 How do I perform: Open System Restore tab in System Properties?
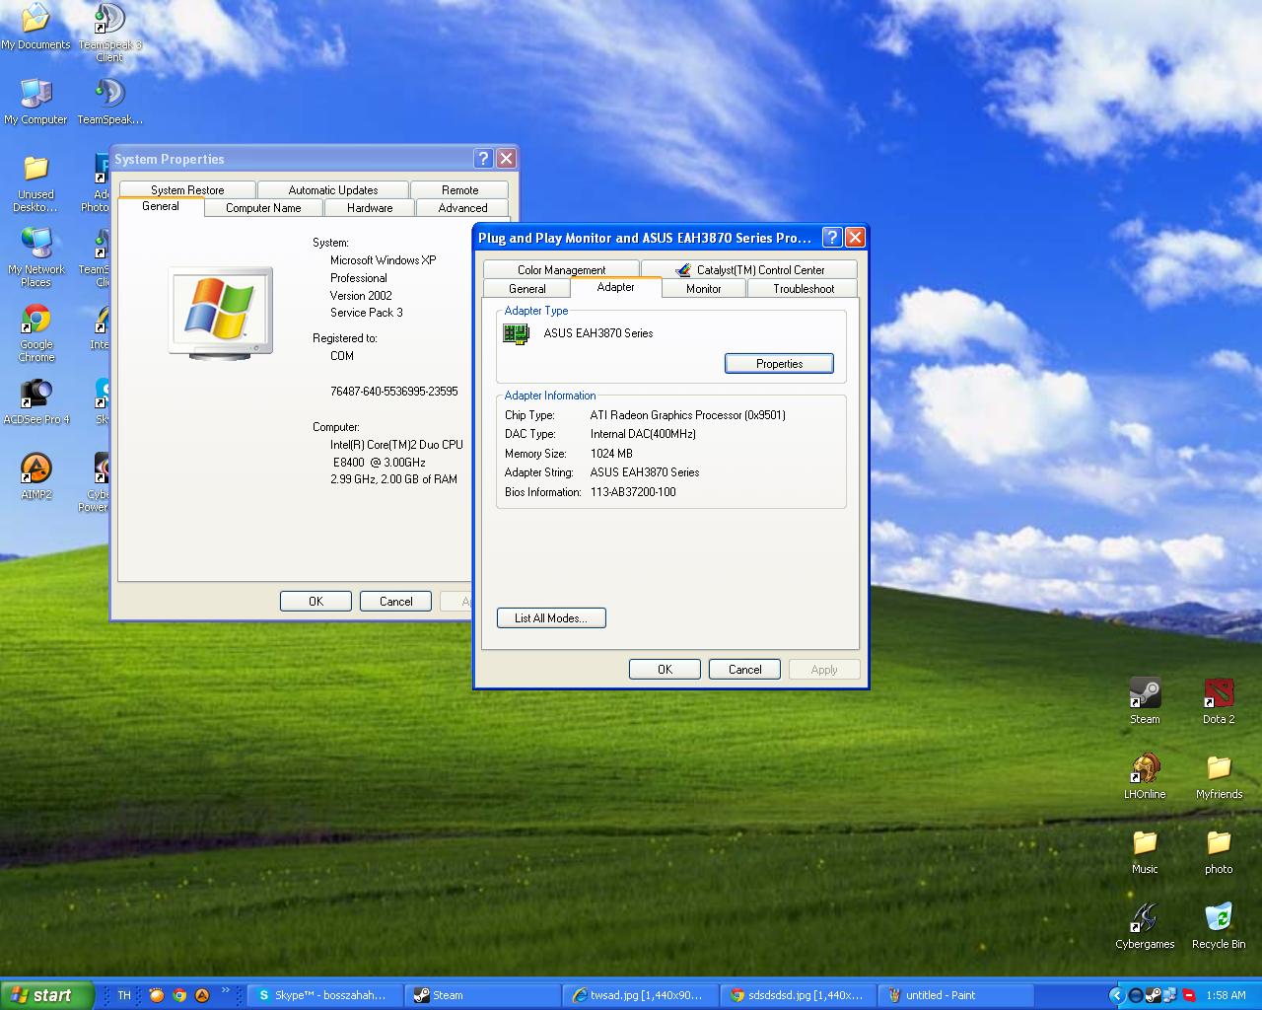point(187,189)
